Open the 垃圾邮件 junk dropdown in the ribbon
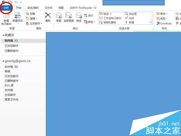 coord(34,23)
